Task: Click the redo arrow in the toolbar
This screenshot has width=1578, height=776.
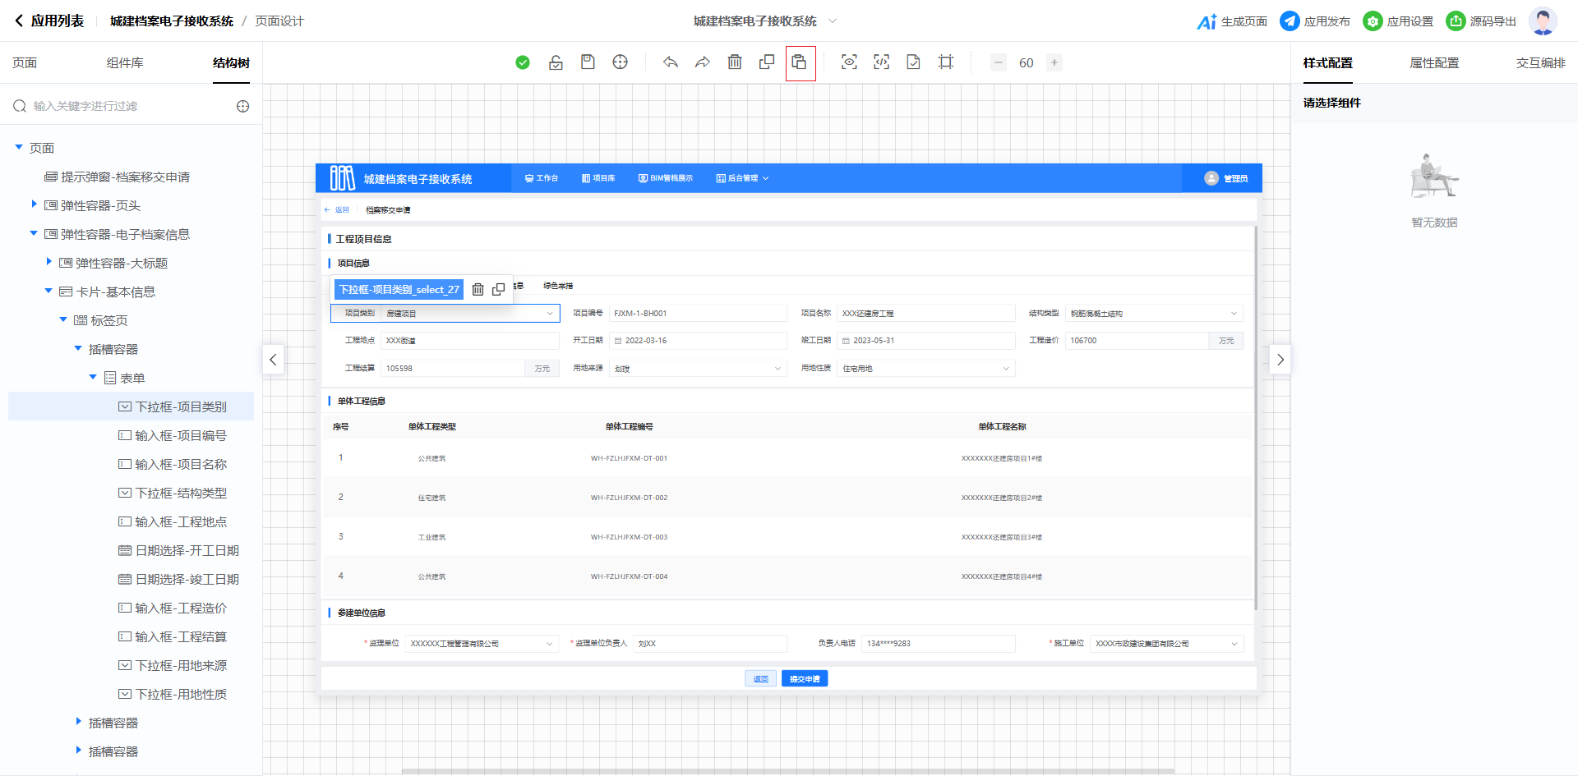Action: (703, 62)
